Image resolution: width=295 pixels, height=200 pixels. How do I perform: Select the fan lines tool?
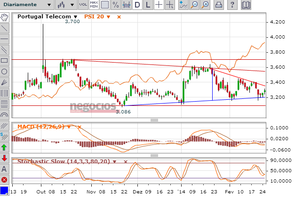(x=4, y=82)
